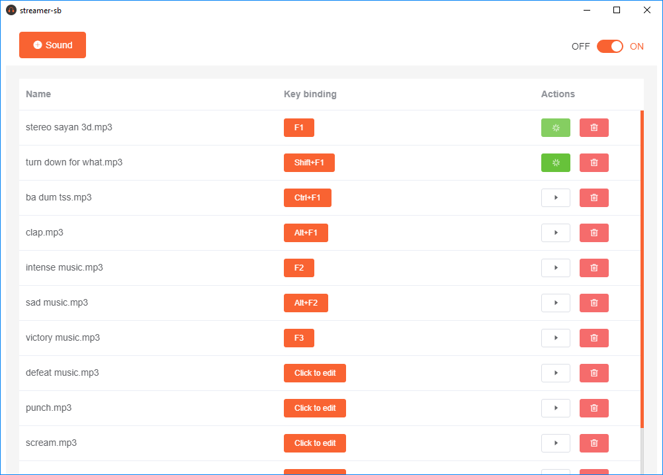This screenshot has height=475, width=663.
Task: Click the Actions column header
Action: (558, 94)
